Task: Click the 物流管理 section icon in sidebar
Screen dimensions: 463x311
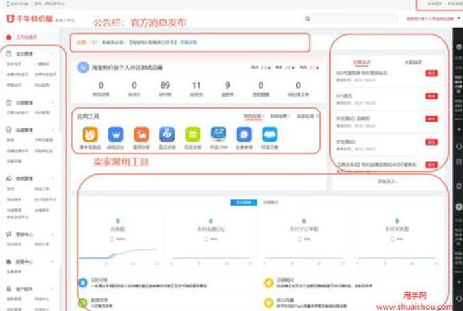Action: (x=9, y=179)
